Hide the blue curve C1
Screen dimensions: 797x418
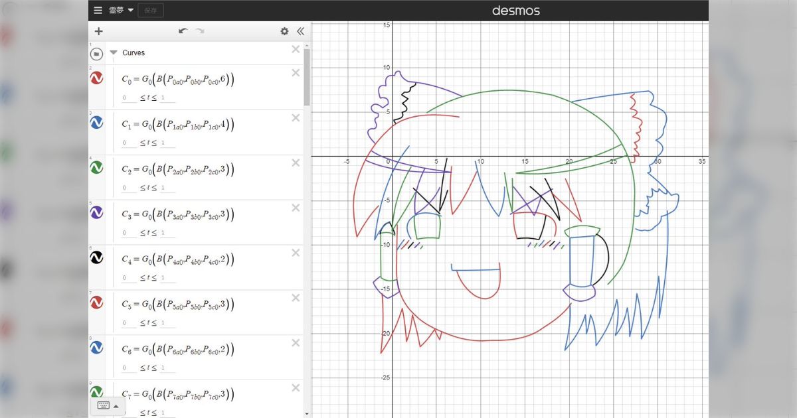[97, 123]
